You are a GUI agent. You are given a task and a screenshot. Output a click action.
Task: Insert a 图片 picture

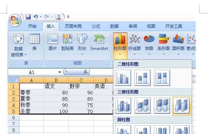pyautogui.click(x=53, y=42)
